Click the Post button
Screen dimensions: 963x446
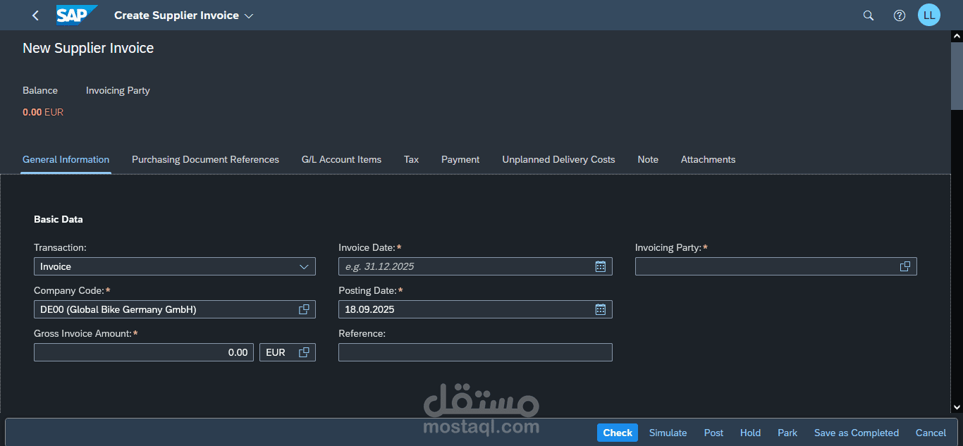point(713,433)
